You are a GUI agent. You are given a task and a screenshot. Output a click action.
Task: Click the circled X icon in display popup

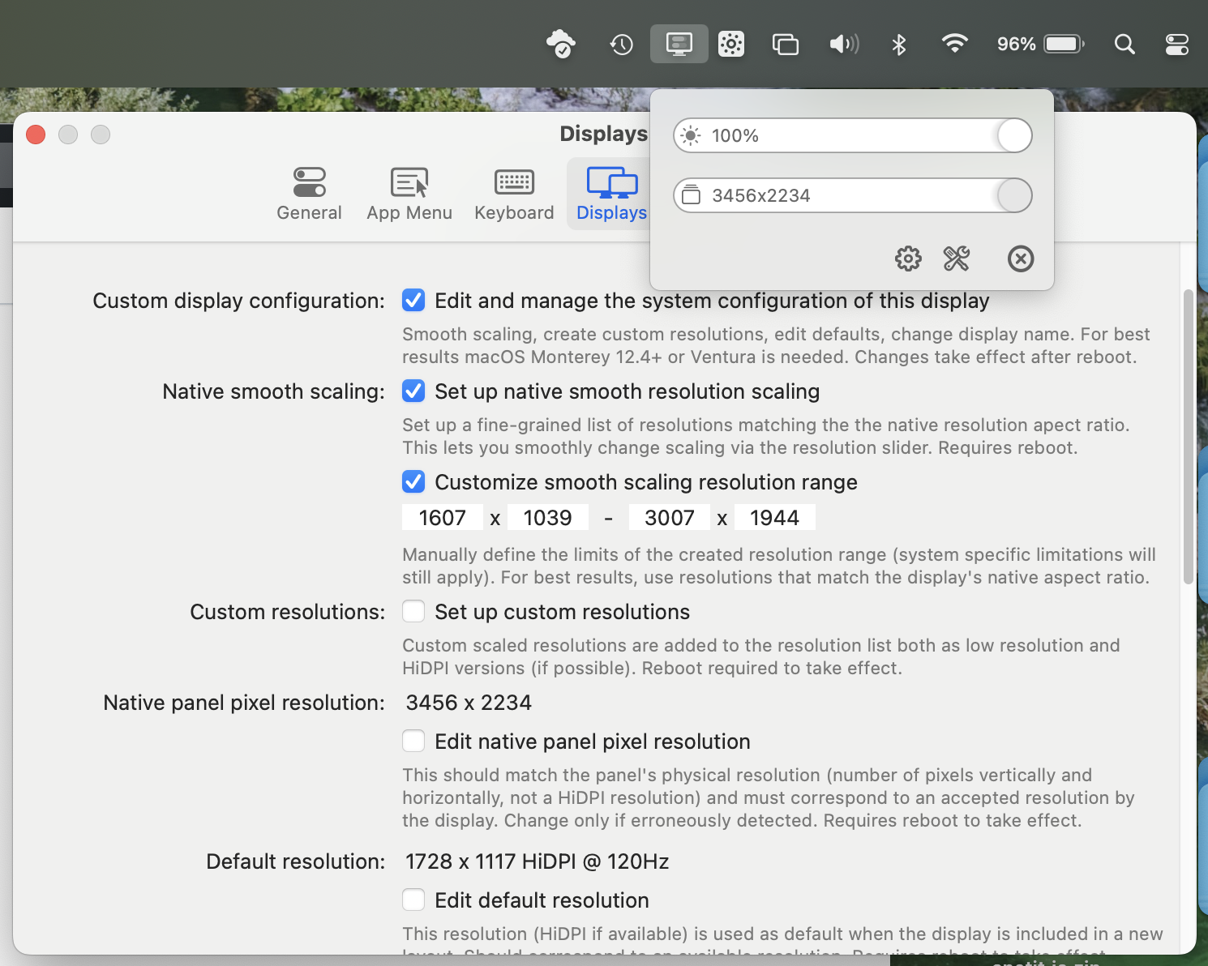click(1021, 259)
